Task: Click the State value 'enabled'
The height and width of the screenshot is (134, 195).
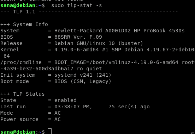Action: (65, 100)
